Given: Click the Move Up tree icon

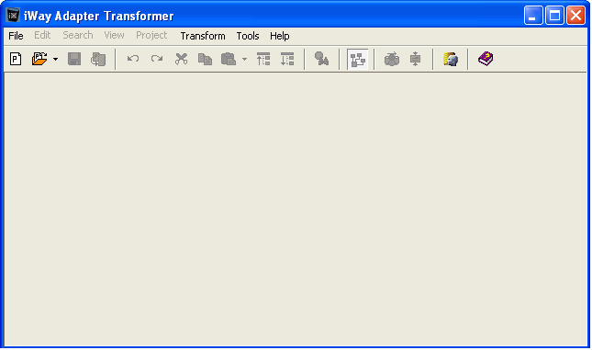Looking at the screenshot, I should point(263,59).
